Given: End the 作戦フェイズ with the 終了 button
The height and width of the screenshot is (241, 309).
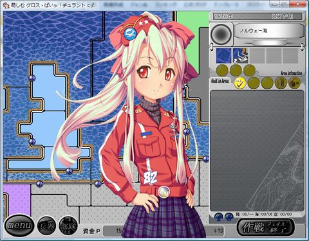Looking at the screenshot, I should tap(266, 228).
